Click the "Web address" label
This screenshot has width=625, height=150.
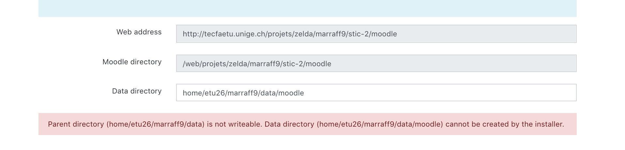[x=139, y=32]
